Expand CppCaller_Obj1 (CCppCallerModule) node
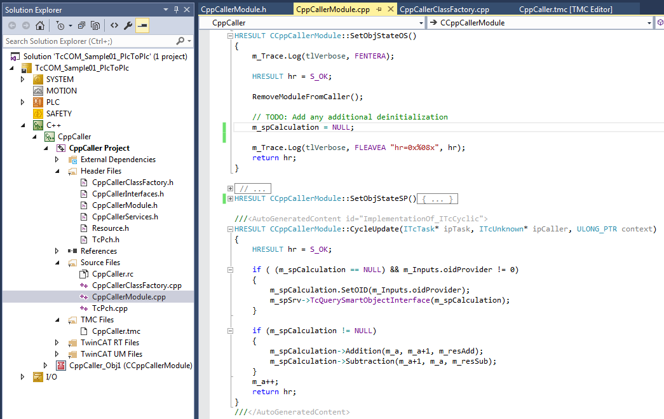The width and height of the screenshot is (664, 419). tap(45, 365)
